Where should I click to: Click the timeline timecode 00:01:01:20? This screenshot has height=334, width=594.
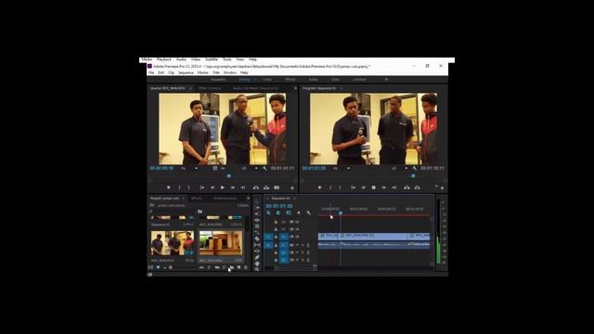pos(279,206)
